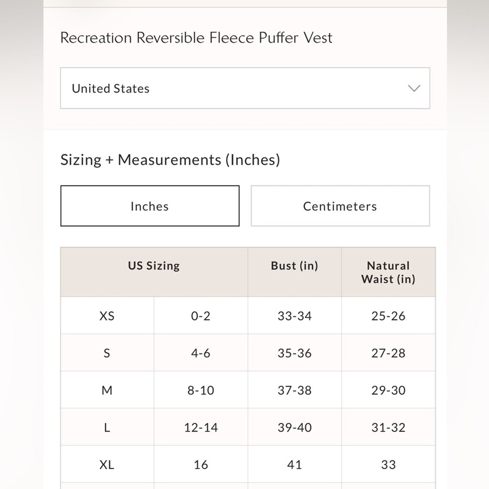489x489 pixels.
Task: Click the 39-40 bust measurement cell
Action: click(x=294, y=428)
